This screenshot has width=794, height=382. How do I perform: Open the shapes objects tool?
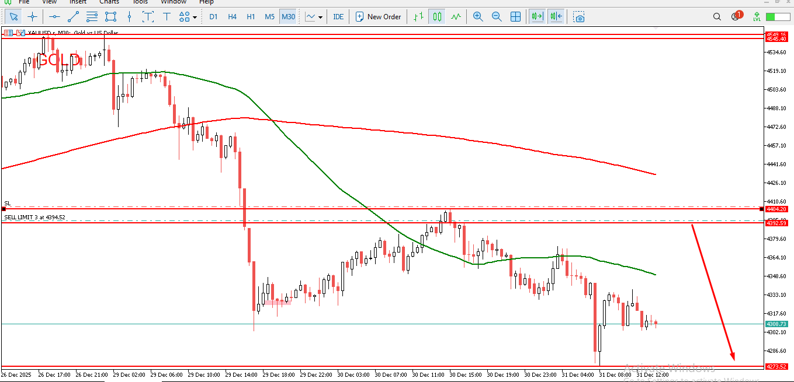click(x=184, y=17)
